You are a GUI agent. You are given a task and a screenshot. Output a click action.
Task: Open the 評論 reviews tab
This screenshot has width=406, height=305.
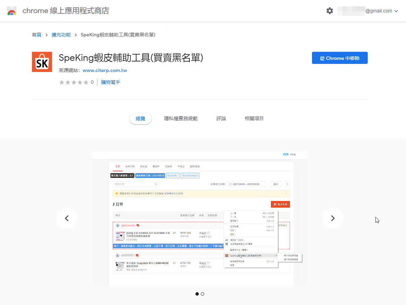pos(221,119)
